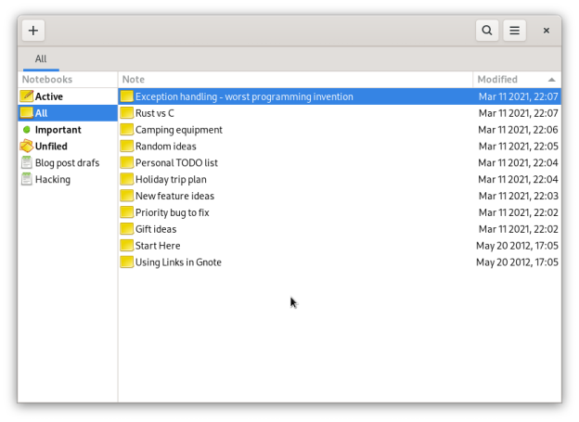This screenshot has height=422, width=579.
Task: Click the Modified sort arrow indicator
Action: (x=552, y=80)
